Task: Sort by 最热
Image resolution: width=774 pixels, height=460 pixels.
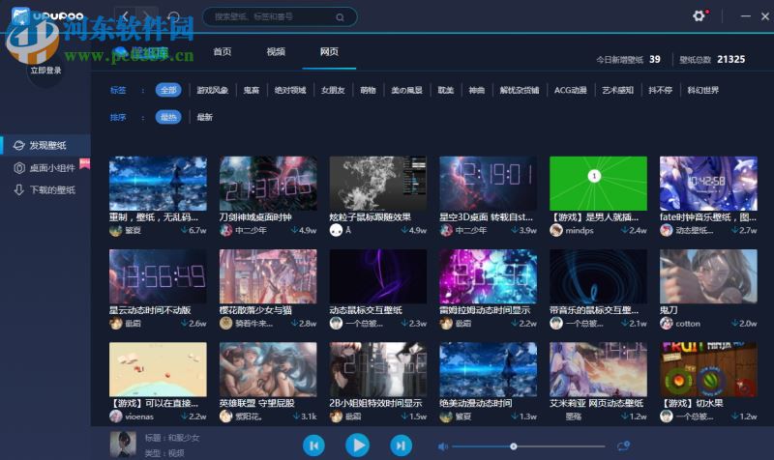Action: click(168, 117)
